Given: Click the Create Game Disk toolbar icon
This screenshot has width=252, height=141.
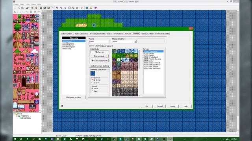Looking at the screenshot, I should (x=28, y=8).
